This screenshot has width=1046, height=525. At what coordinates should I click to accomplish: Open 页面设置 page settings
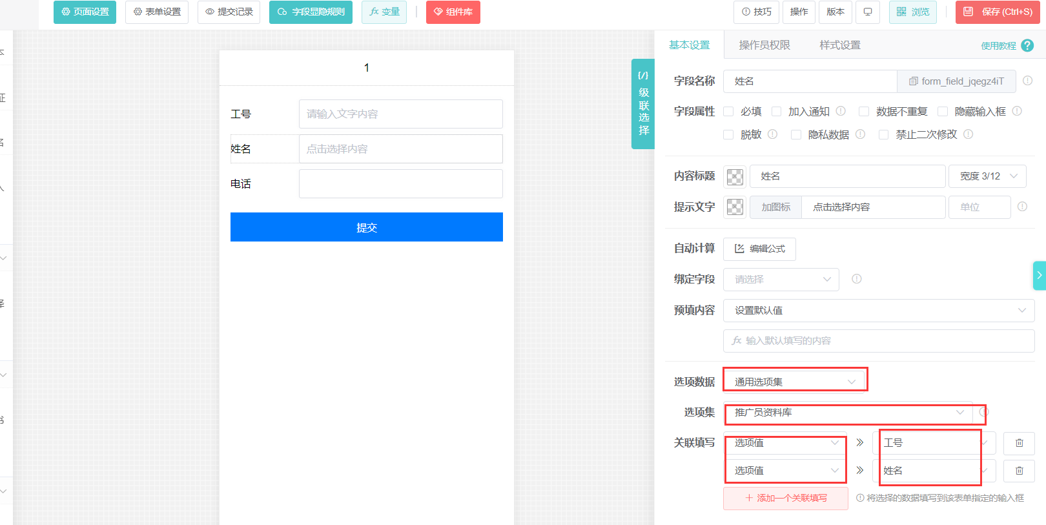(x=85, y=12)
